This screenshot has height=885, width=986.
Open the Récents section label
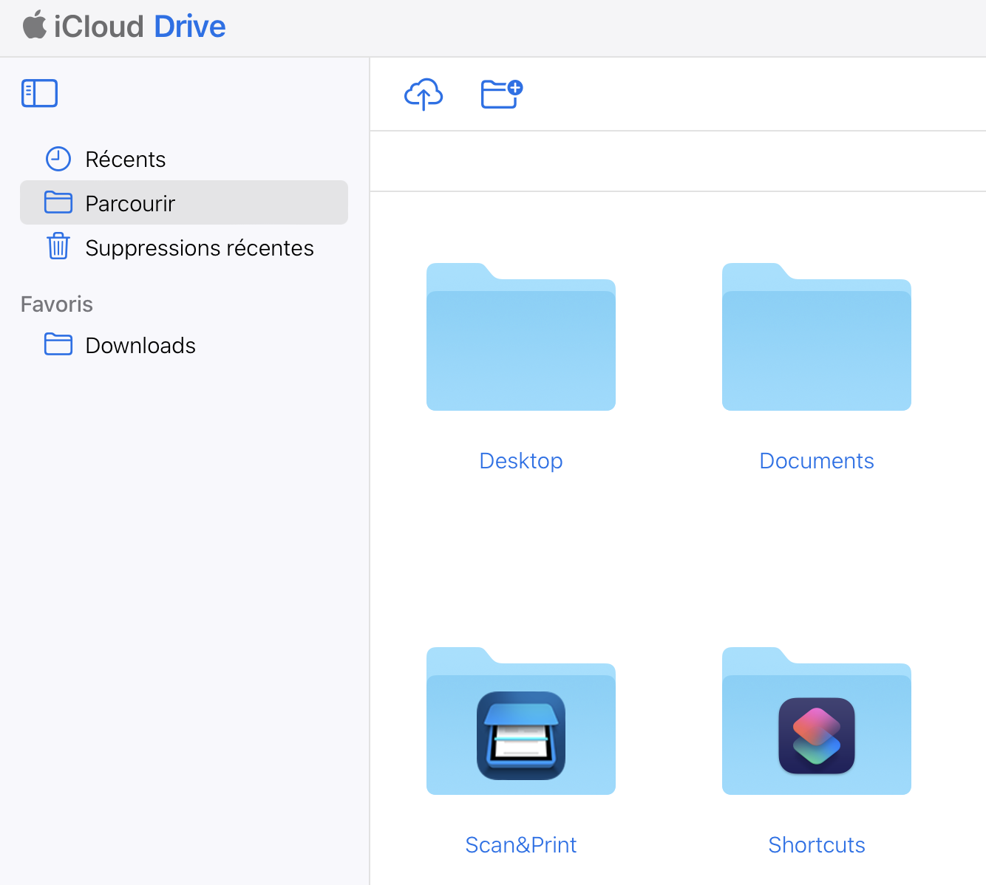pyautogui.click(x=125, y=160)
